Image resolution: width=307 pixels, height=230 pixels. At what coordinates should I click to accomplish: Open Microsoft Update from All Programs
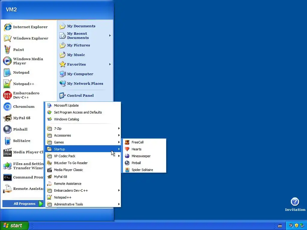pos(83,105)
